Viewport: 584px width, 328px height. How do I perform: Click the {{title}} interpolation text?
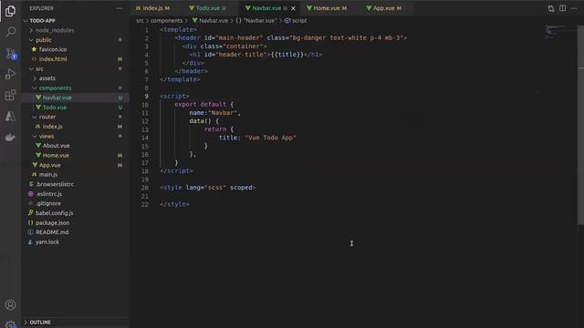287,55
